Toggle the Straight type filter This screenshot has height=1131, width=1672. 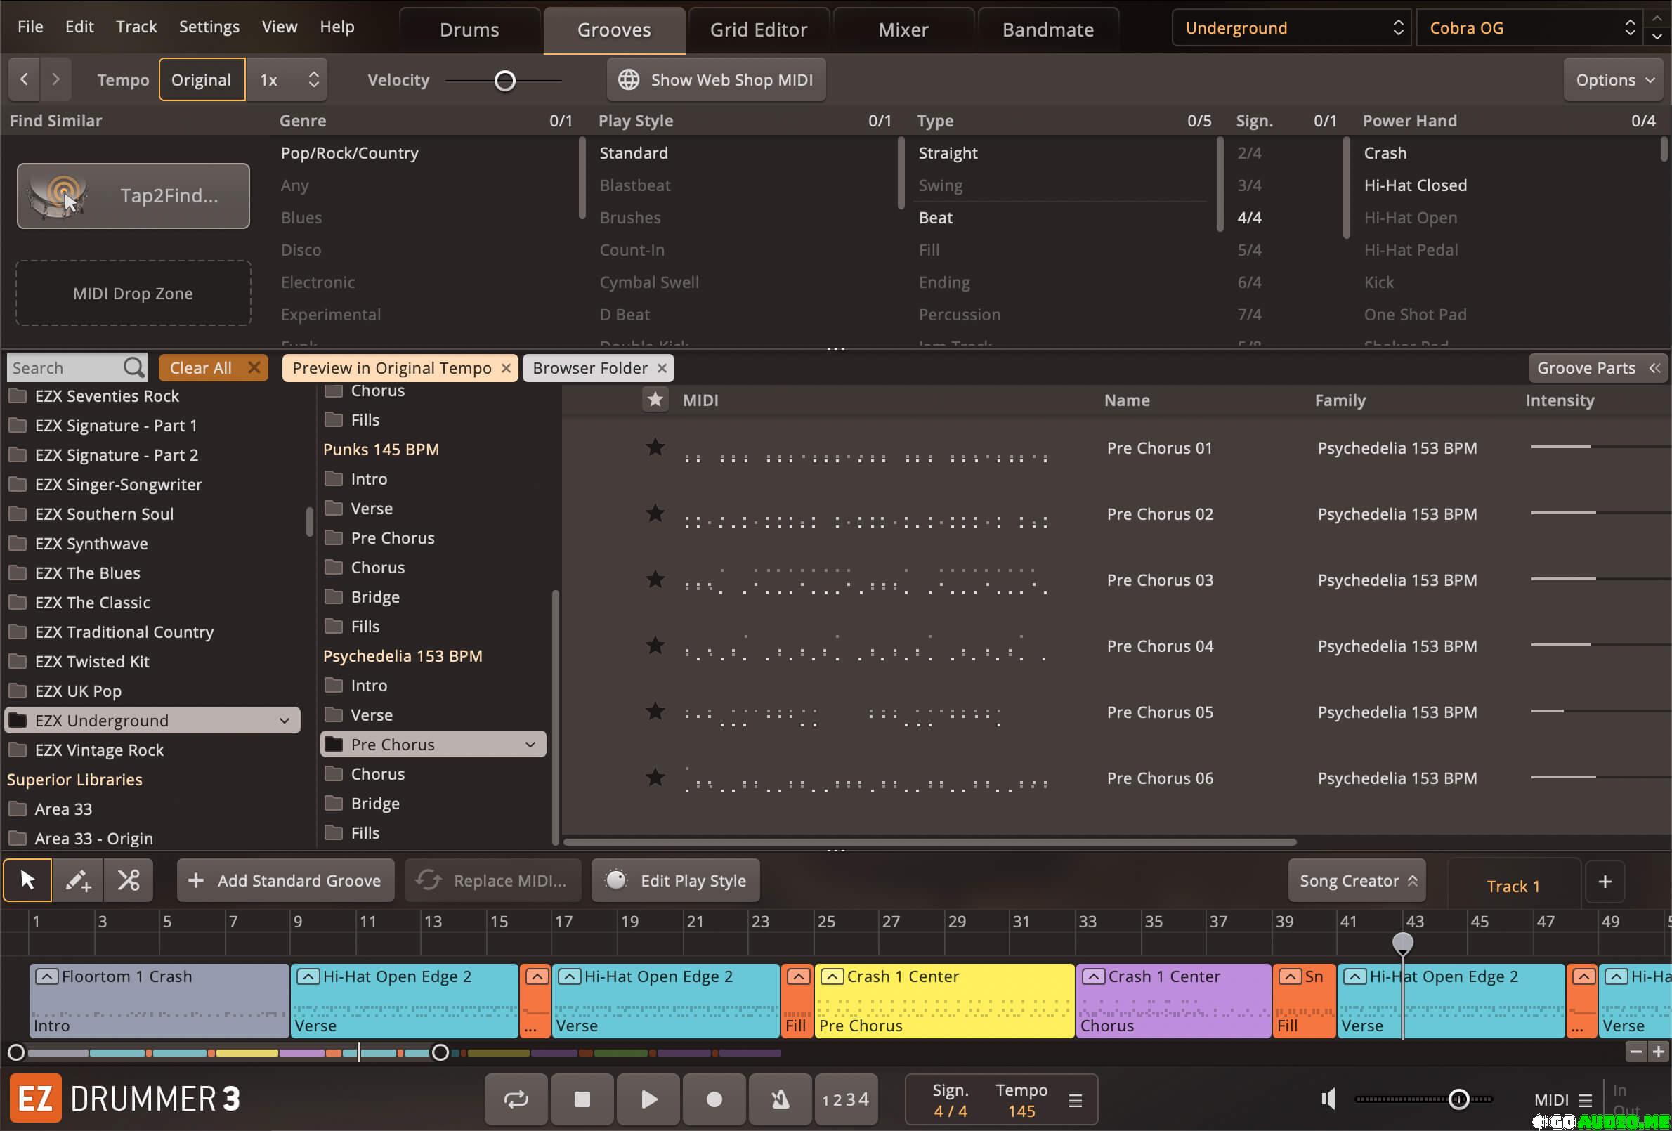pos(948,152)
